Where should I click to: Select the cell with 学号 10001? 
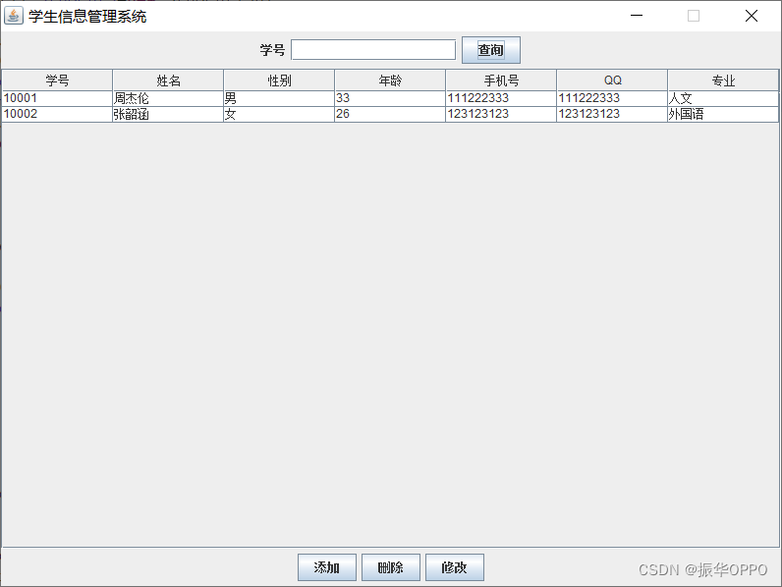57,98
